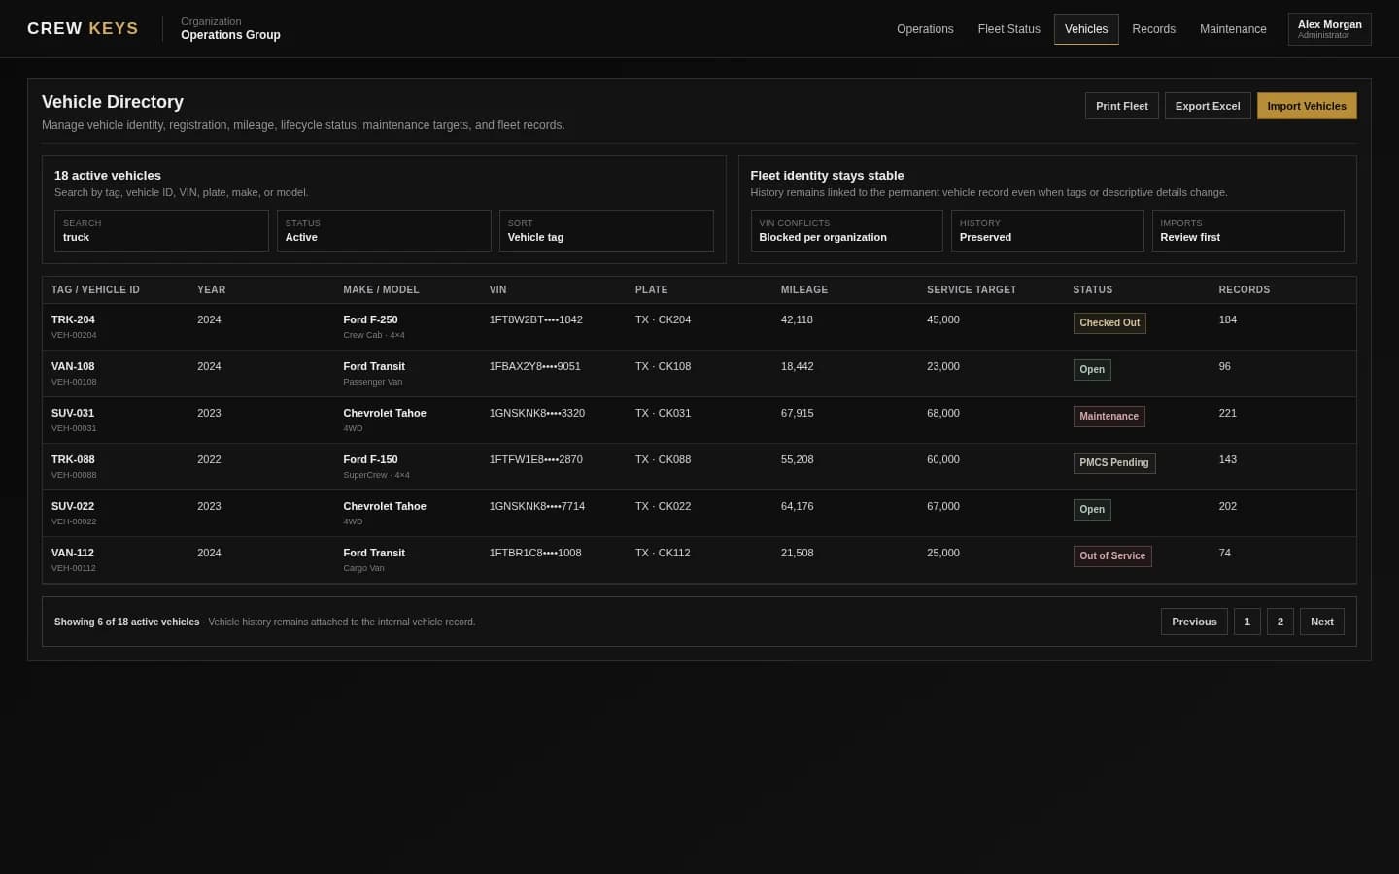Viewport: 1399px width, 874px height.
Task: Go to the Previous page
Action: [1194, 622]
